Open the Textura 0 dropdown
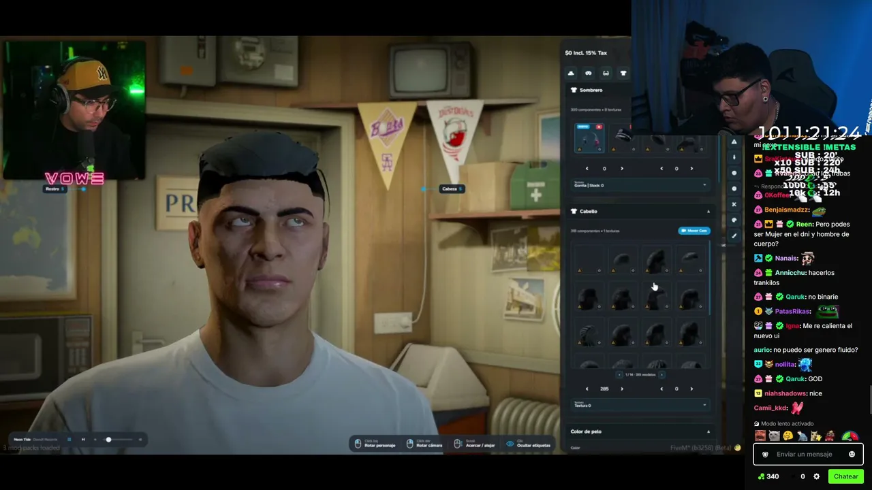The height and width of the screenshot is (490, 872). coord(640,405)
